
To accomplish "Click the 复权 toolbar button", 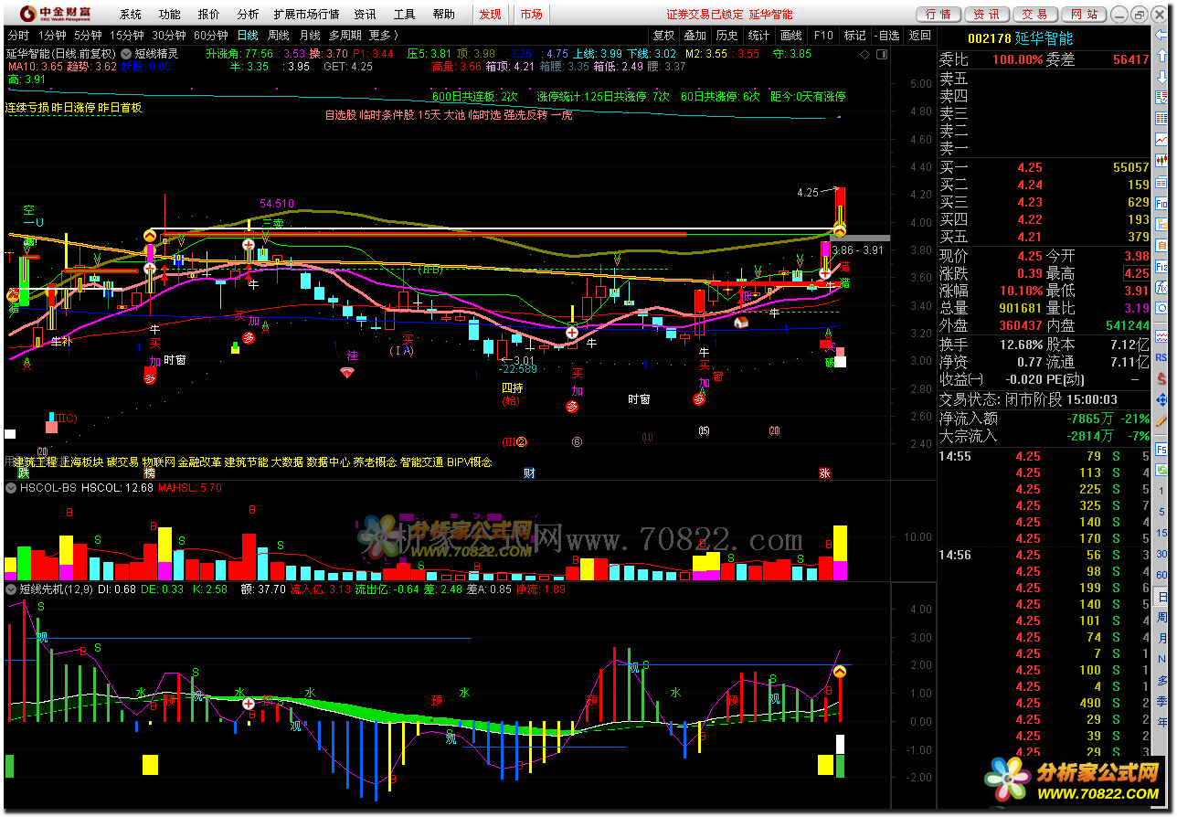I will (663, 35).
